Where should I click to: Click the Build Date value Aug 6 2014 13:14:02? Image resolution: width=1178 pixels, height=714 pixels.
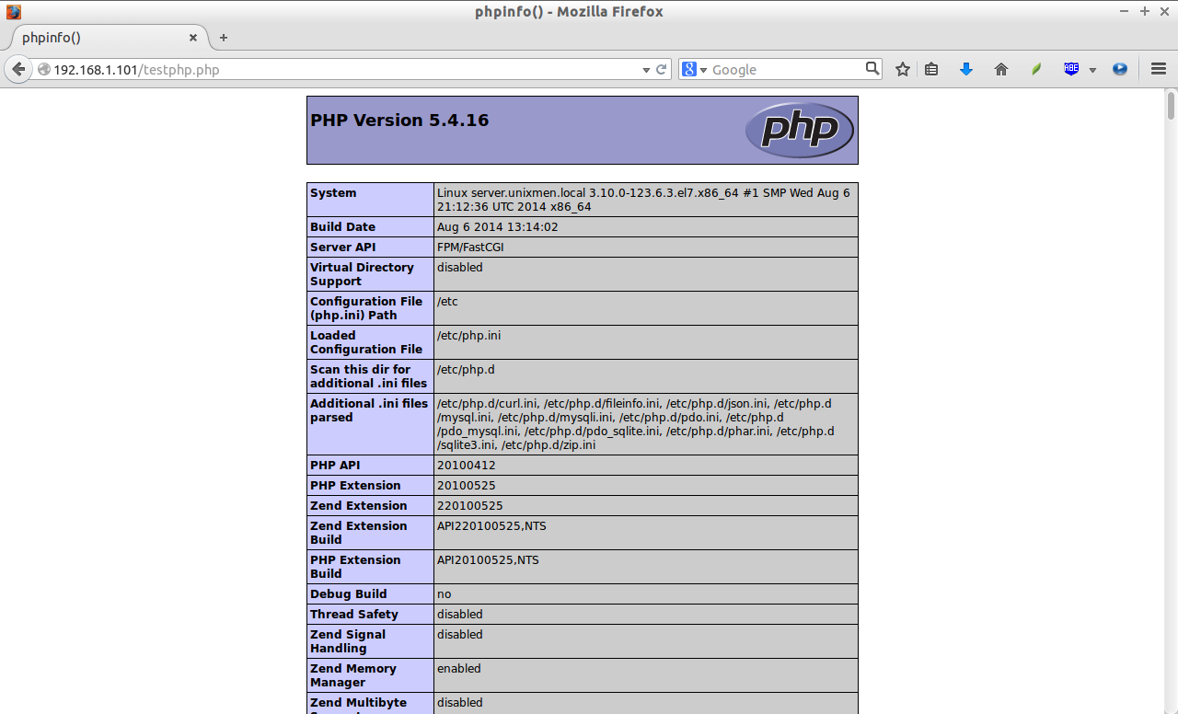pyautogui.click(x=497, y=227)
